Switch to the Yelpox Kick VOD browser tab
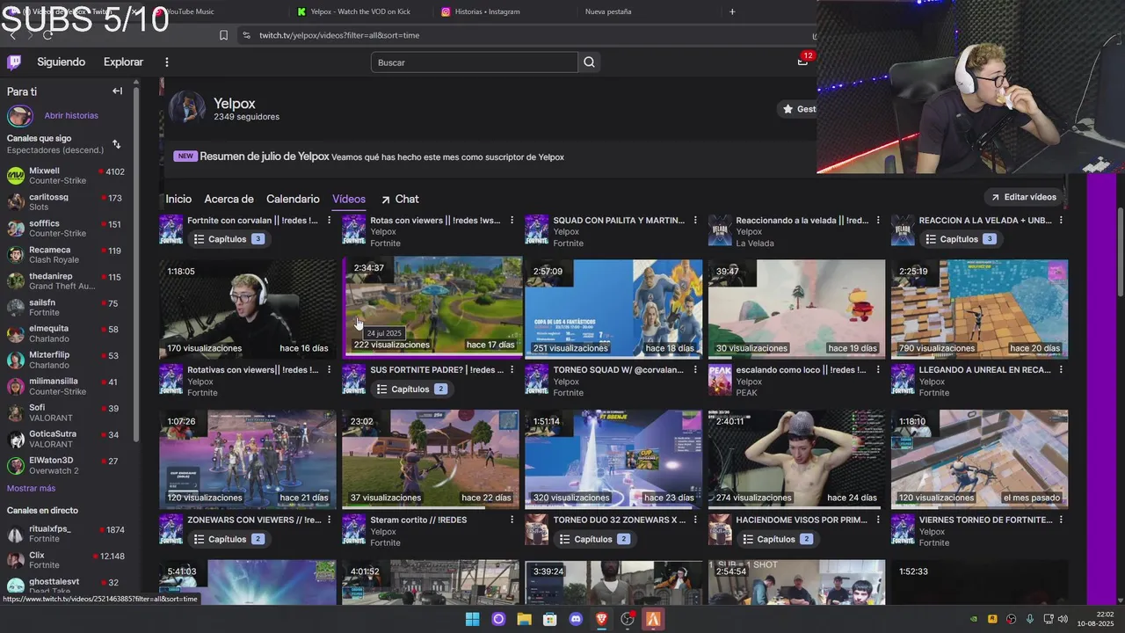 click(x=360, y=11)
